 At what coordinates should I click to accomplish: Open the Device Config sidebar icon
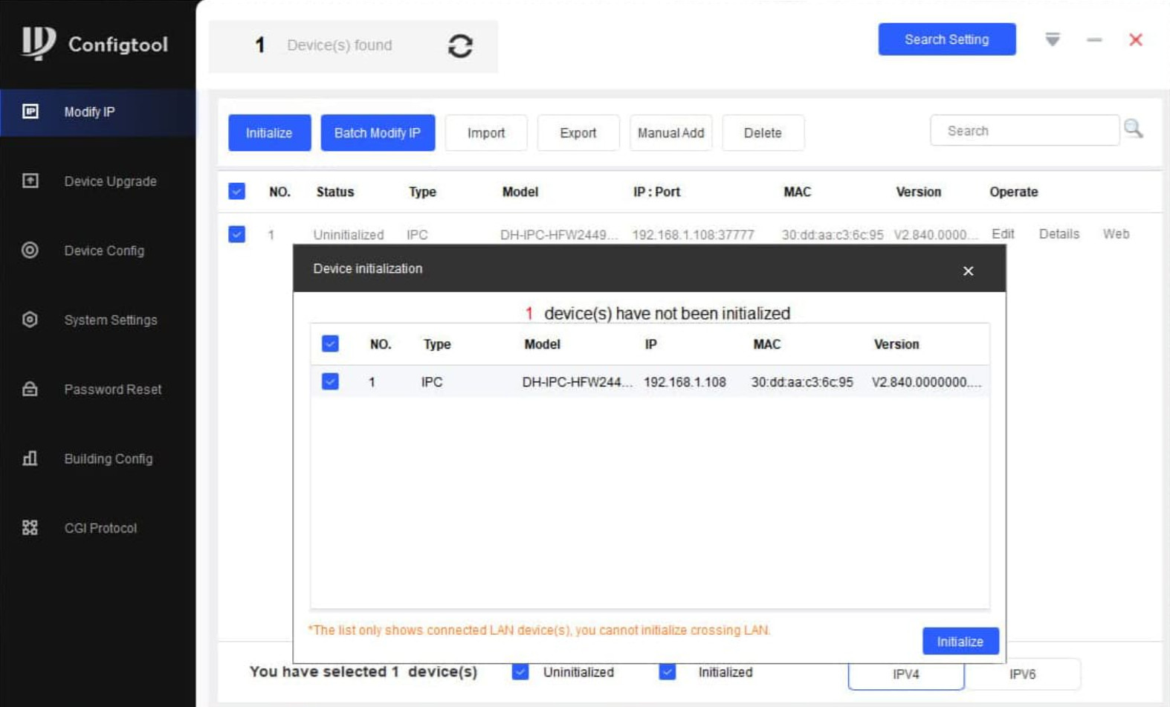point(30,250)
